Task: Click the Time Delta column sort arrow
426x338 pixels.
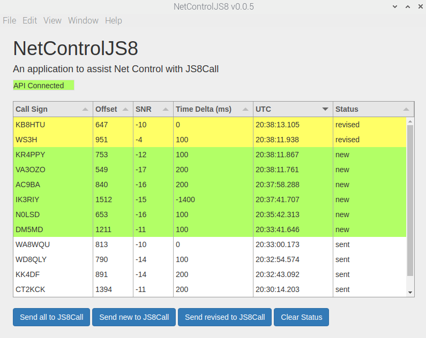Action: point(245,109)
